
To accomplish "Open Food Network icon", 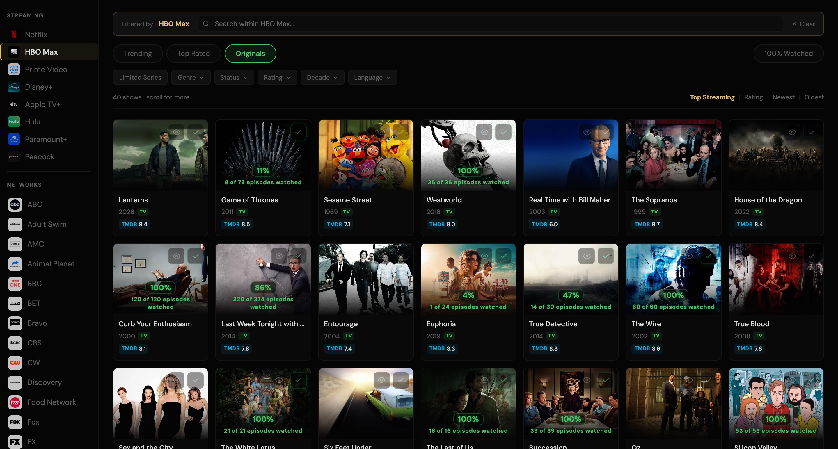I will pyautogui.click(x=15, y=402).
